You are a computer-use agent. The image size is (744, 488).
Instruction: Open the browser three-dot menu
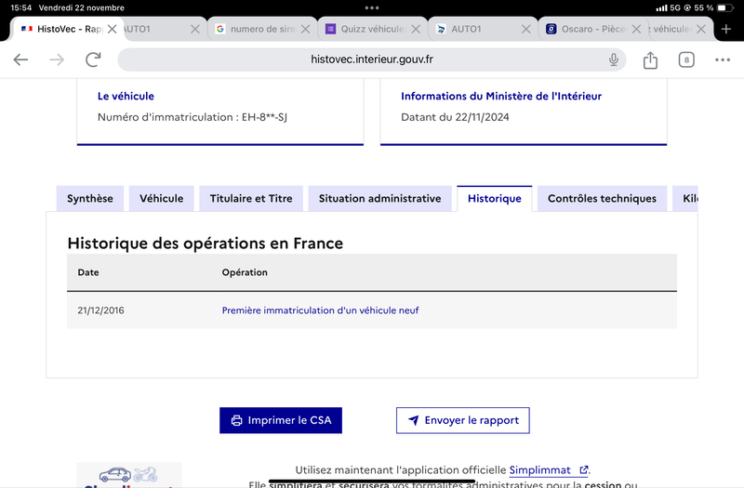723,59
